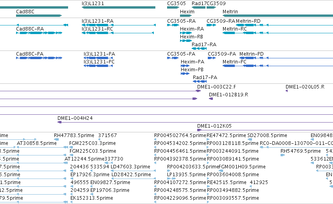The height and width of the screenshot is (204, 333).
Task: Select EST RP003494882.5prime label
Action: point(233,191)
